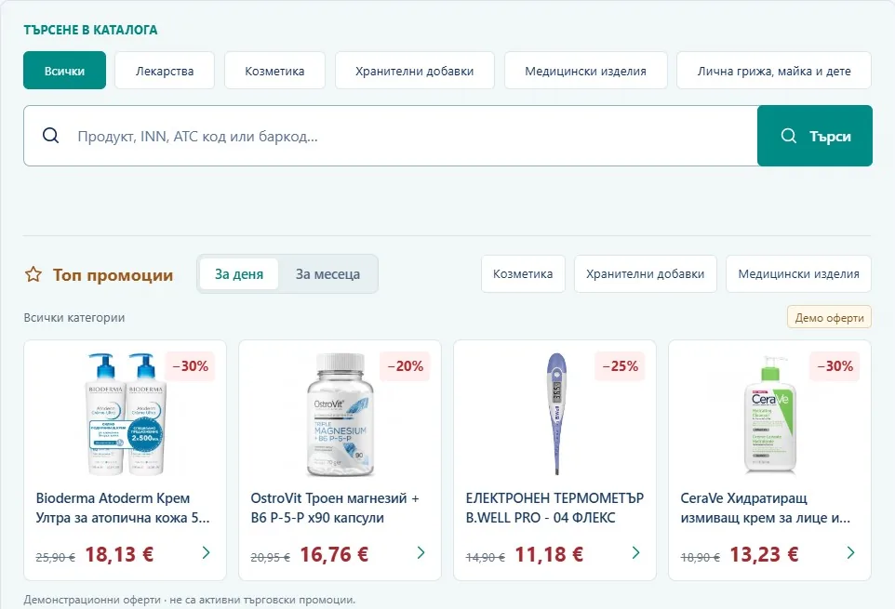Select the Медицински изделия catalog search tab

pos(585,70)
